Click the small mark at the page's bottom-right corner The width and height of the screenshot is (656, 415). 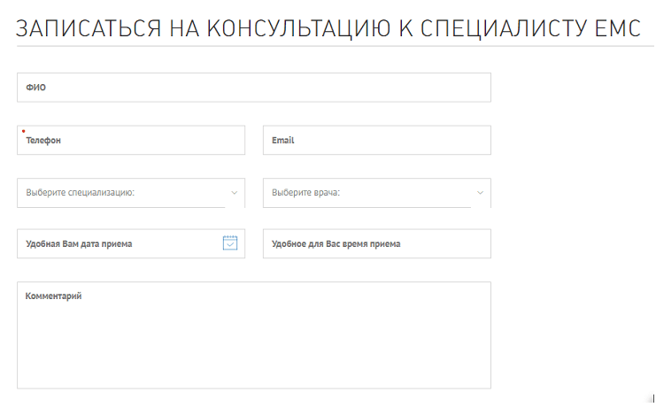click(x=651, y=396)
